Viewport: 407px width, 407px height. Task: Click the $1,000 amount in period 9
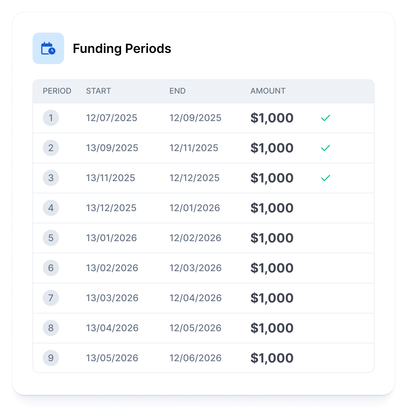[272, 358]
